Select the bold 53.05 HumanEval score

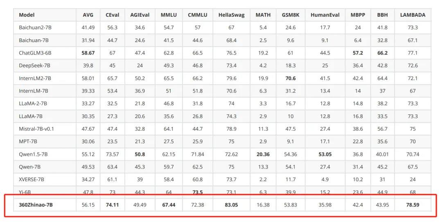point(325,155)
